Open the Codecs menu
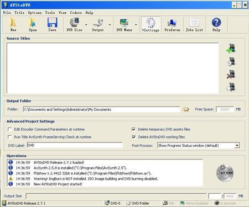 76,13
